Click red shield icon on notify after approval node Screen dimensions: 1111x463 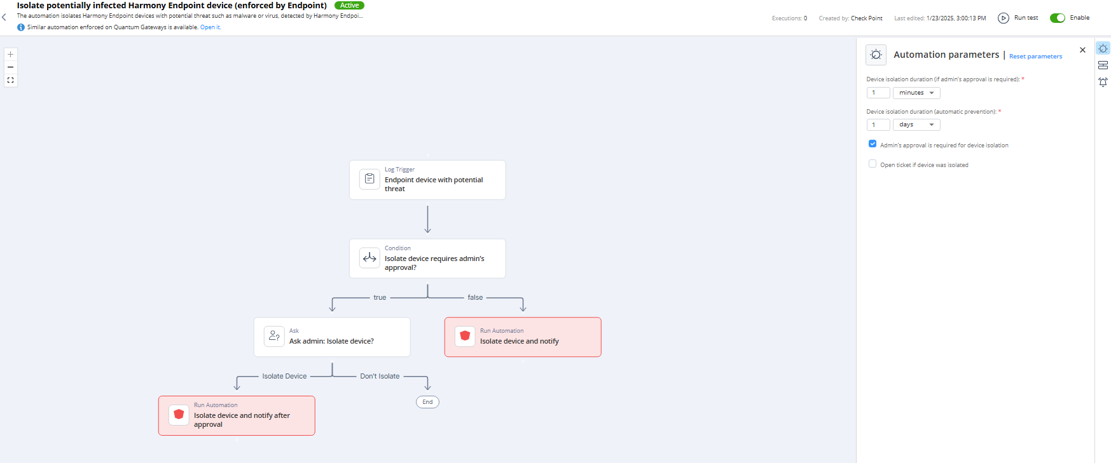[x=179, y=415]
